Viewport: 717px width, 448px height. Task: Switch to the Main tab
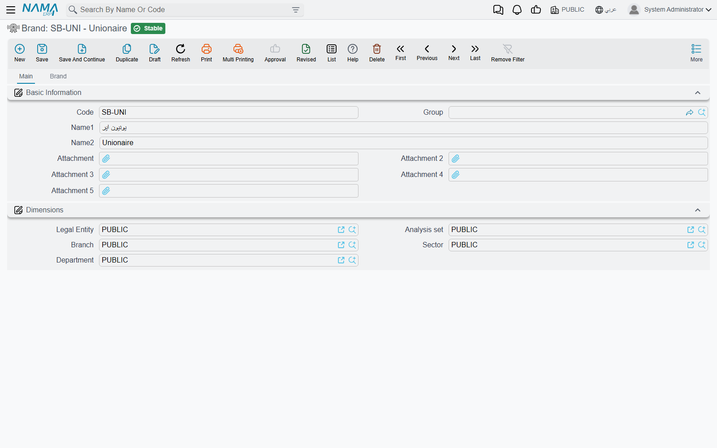pyautogui.click(x=26, y=76)
